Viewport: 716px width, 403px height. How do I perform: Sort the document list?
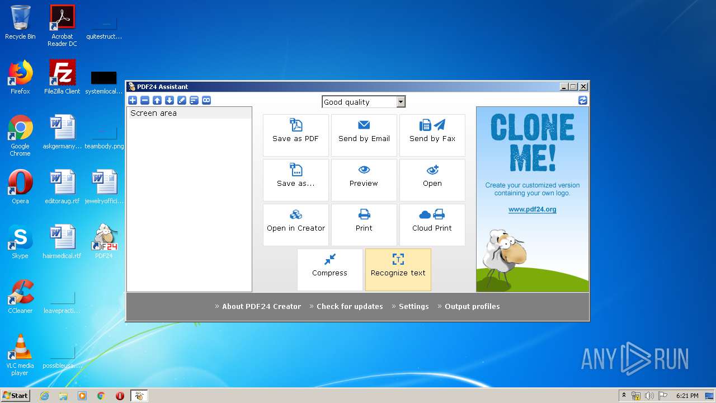194,100
